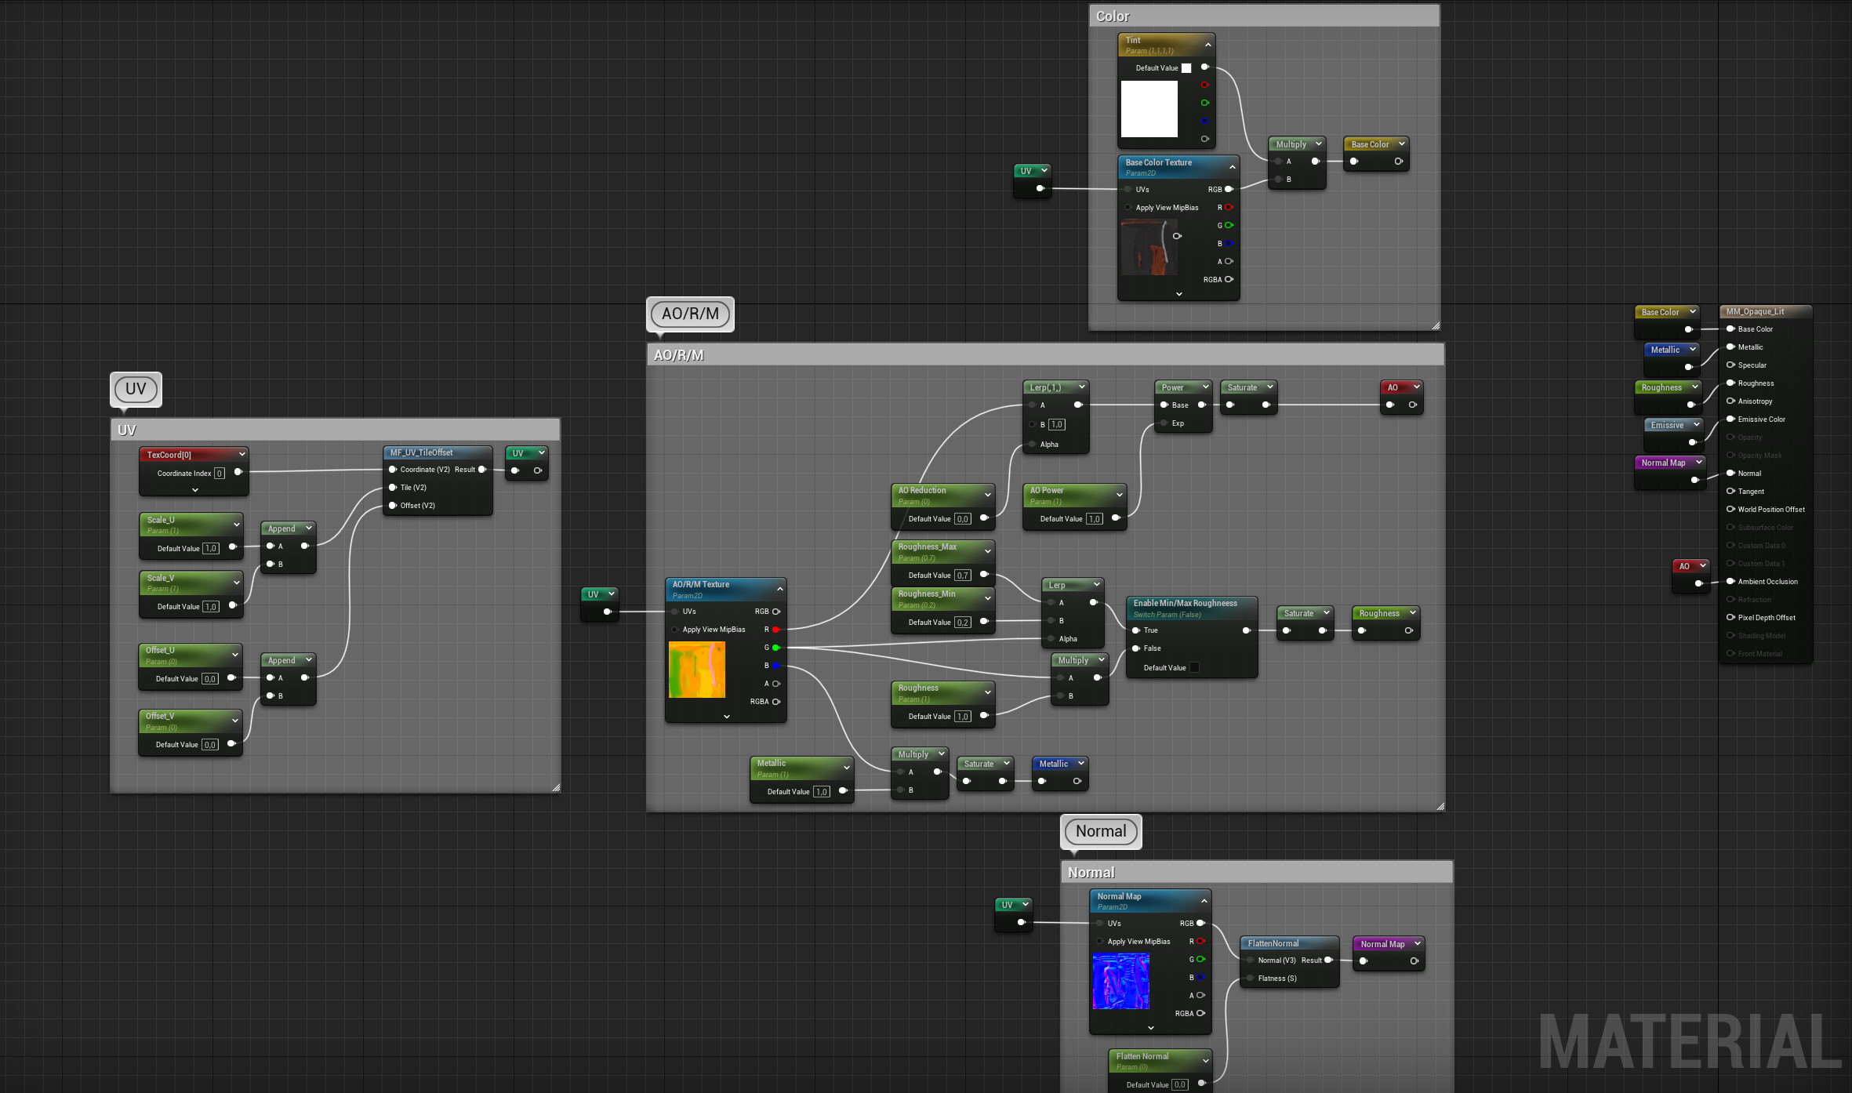The width and height of the screenshot is (1852, 1093).
Task: Click the Base Color Texture preview thumbnail
Action: pos(1149,247)
